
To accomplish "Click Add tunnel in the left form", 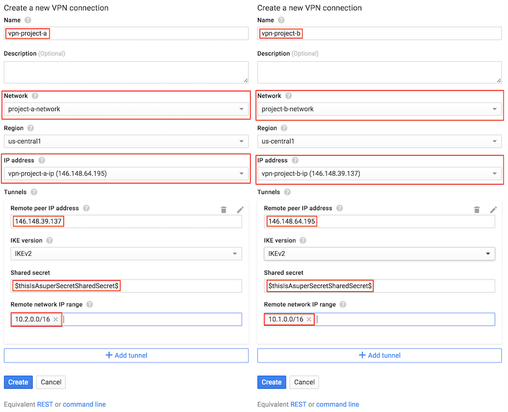I will click(x=126, y=355).
